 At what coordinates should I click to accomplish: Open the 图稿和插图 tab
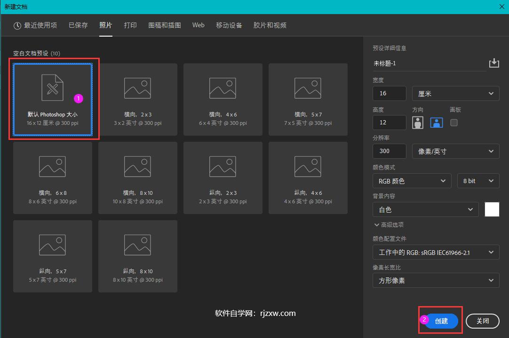pyautogui.click(x=165, y=25)
